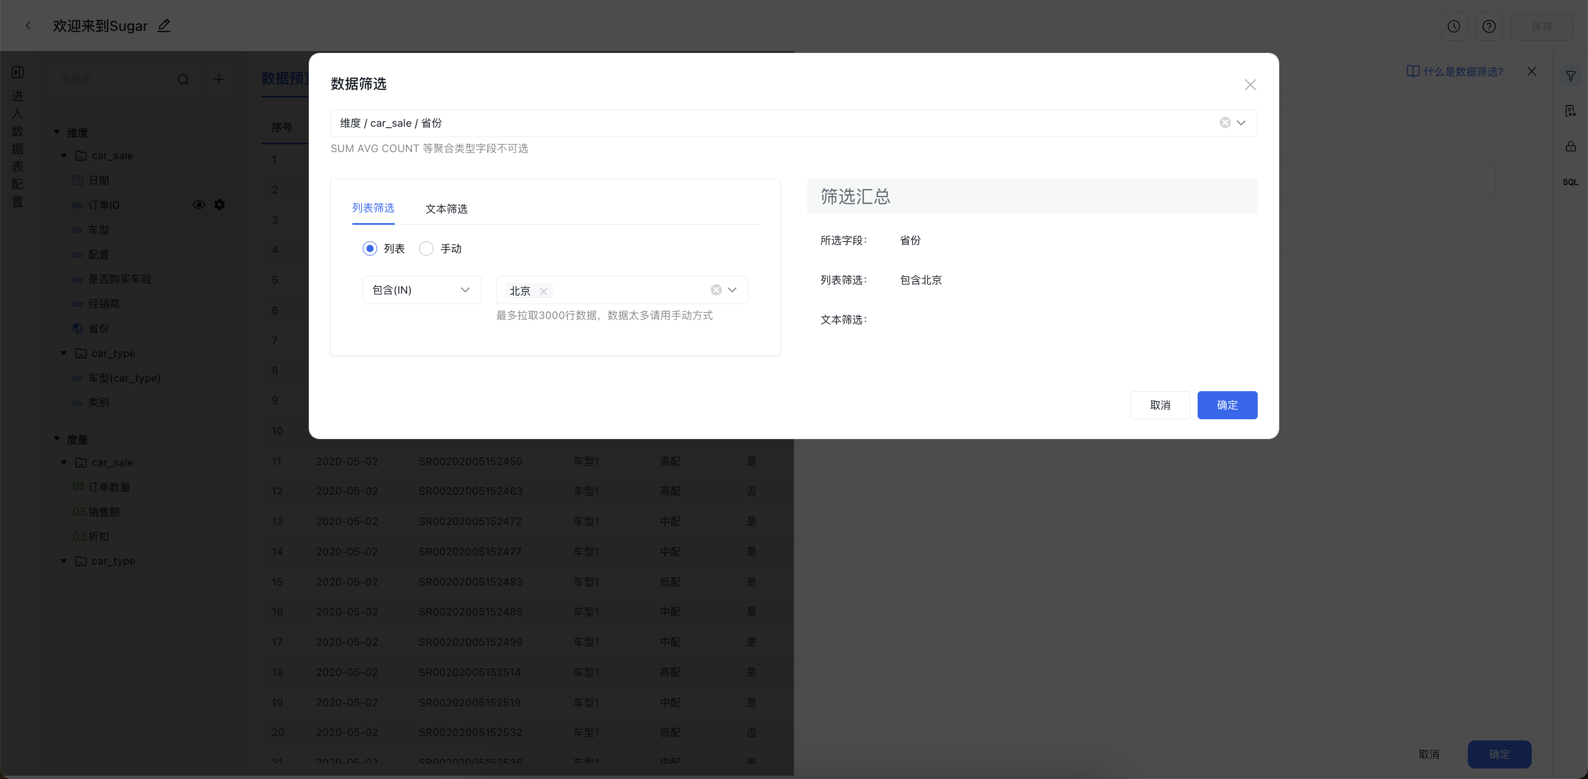The width and height of the screenshot is (1588, 779).
Task: Select the 配置 field in the tree
Action: pyautogui.click(x=99, y=255)
